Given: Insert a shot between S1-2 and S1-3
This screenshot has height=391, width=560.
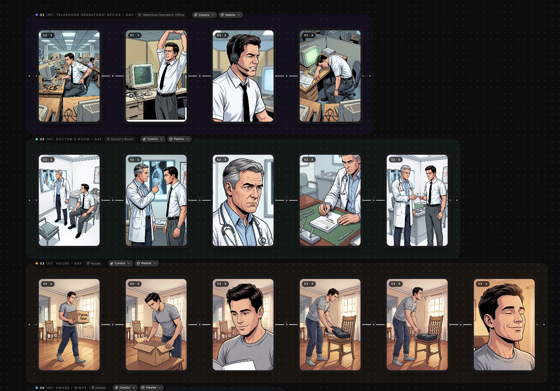Looking at the screenshot, I should (x=200, y=76).
